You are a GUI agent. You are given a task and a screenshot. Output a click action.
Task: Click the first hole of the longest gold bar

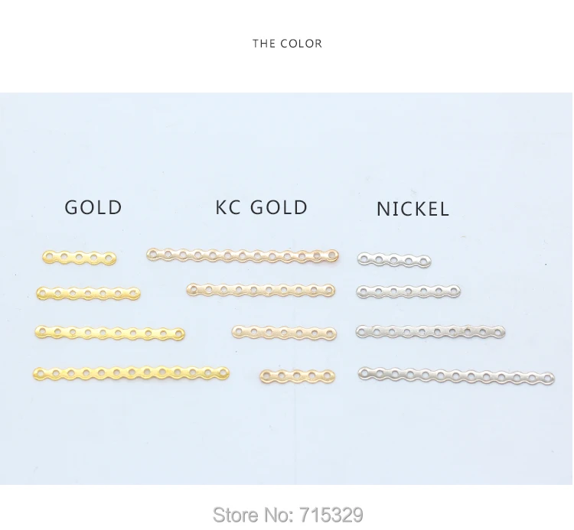pos(41,373)
